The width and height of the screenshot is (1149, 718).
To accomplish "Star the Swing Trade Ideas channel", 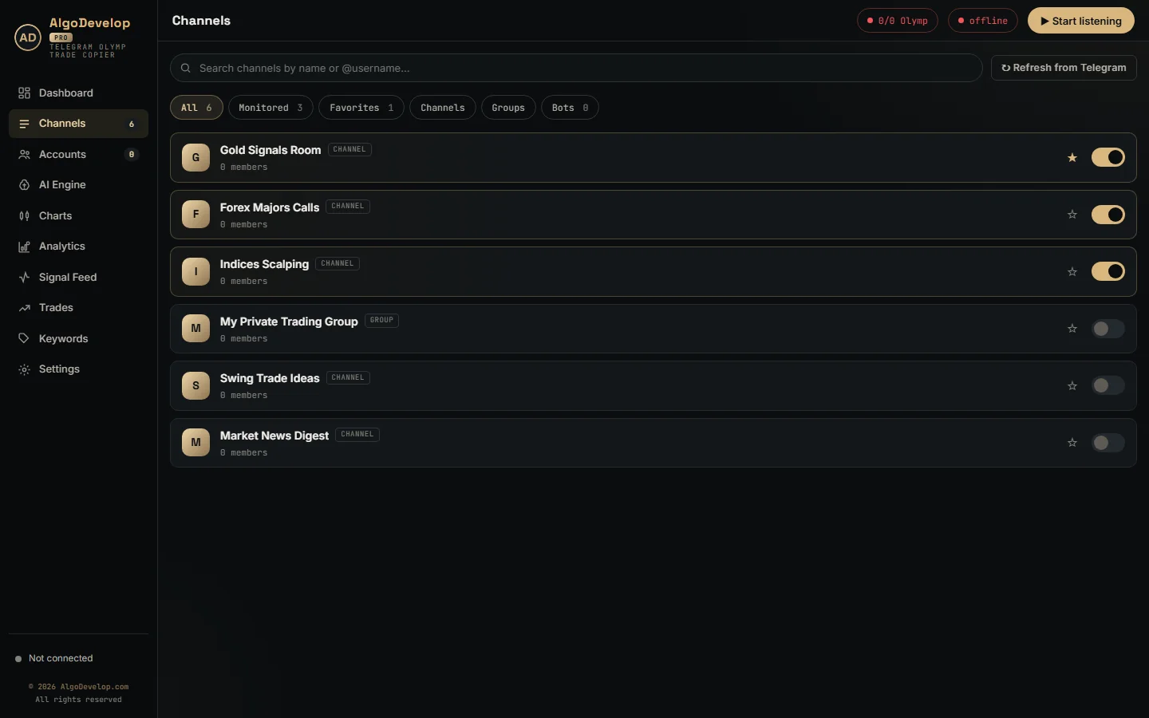I will pos(1072,386).
